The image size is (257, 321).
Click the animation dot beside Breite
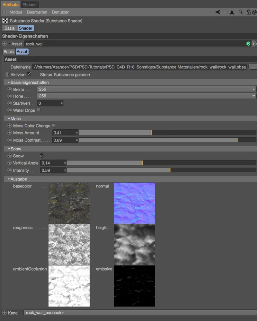(x=10, y=89)
